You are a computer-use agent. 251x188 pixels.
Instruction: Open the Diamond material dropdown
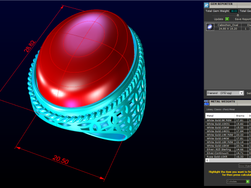coord(225,93)
